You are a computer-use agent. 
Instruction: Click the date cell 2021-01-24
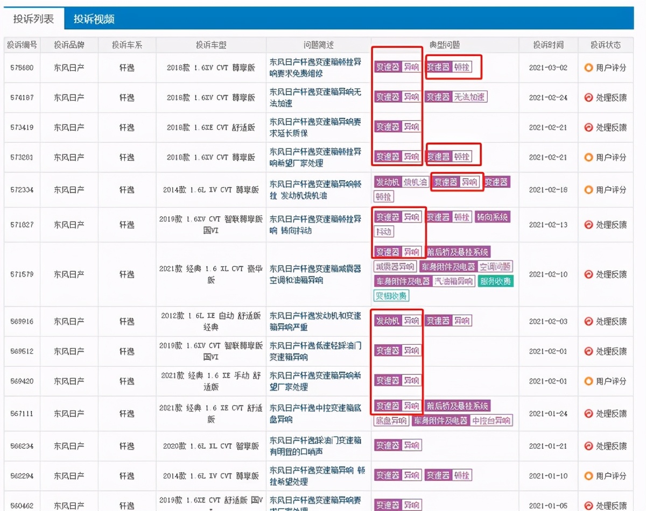[548, 414]
